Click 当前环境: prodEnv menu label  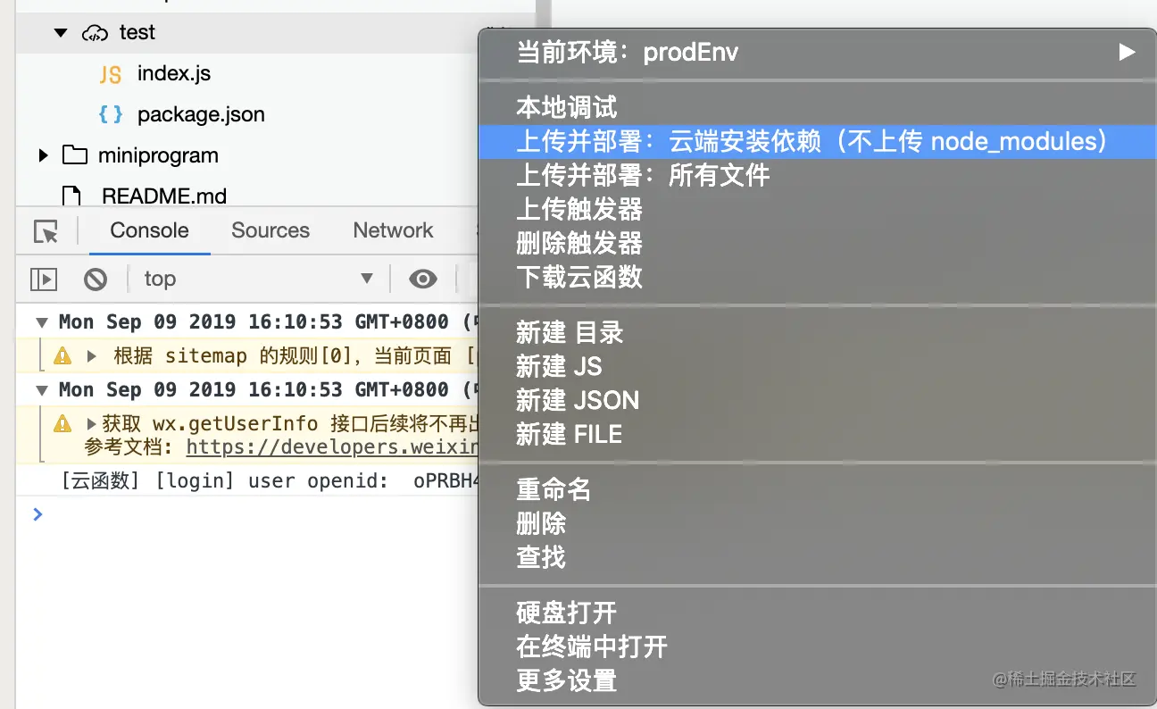click(x=628, y=53)
